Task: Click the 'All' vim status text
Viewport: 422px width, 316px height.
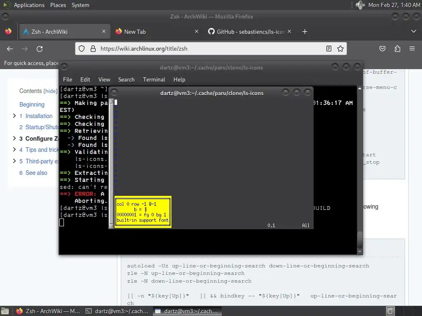Action: tap(306, 225)
